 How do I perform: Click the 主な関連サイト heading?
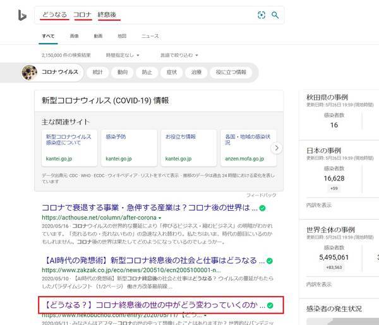66,122
